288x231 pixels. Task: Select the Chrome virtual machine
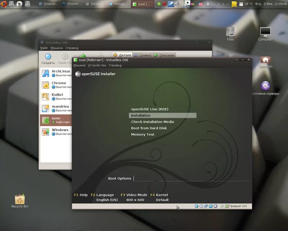point(56,85)
